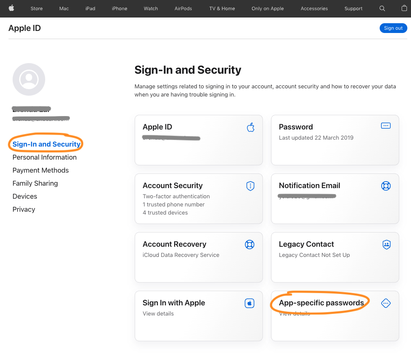
Task: Open TV & Home in the navigation
Action: (x=222, y=9)
